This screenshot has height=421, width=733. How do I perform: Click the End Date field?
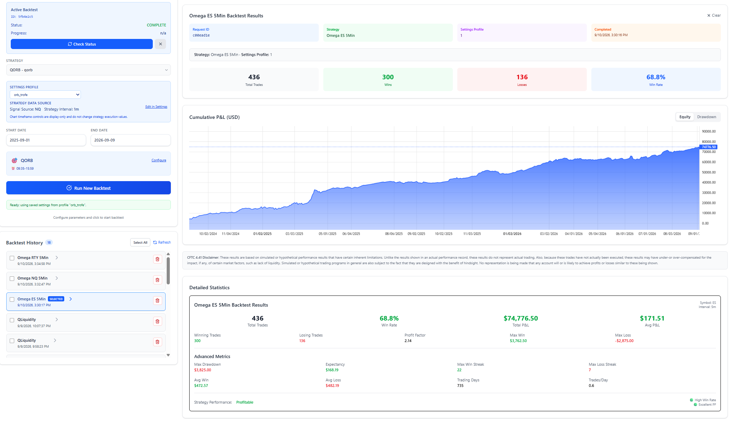(x=131, y=140)
